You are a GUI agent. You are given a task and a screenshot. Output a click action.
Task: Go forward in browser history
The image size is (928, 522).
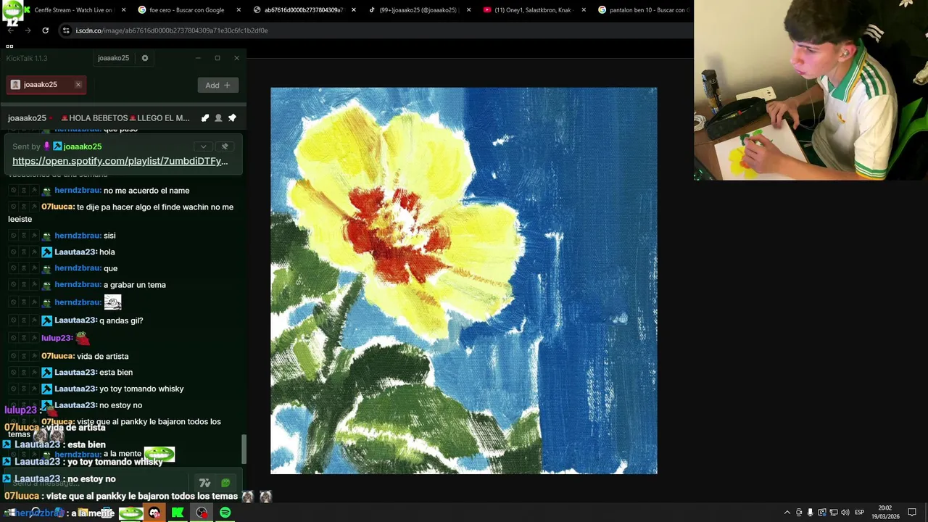point(28,30)
